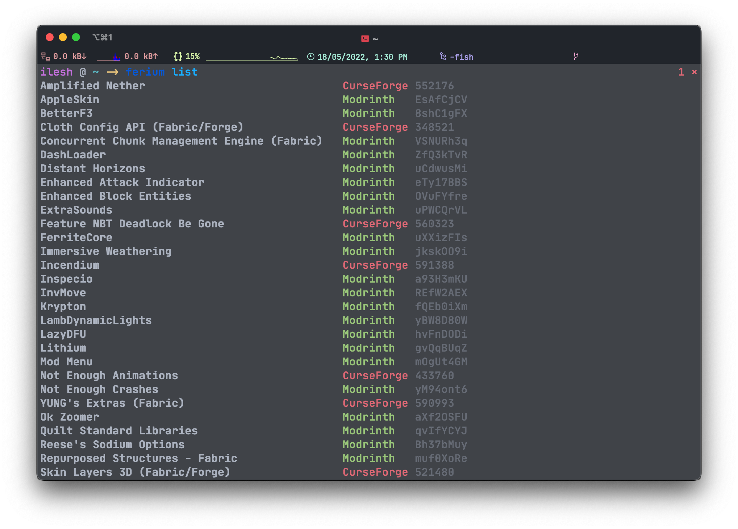The height and width of the screenshot is (529, 738).
Task: Click the network throughput icon in status bar
Action: (45, 57)
